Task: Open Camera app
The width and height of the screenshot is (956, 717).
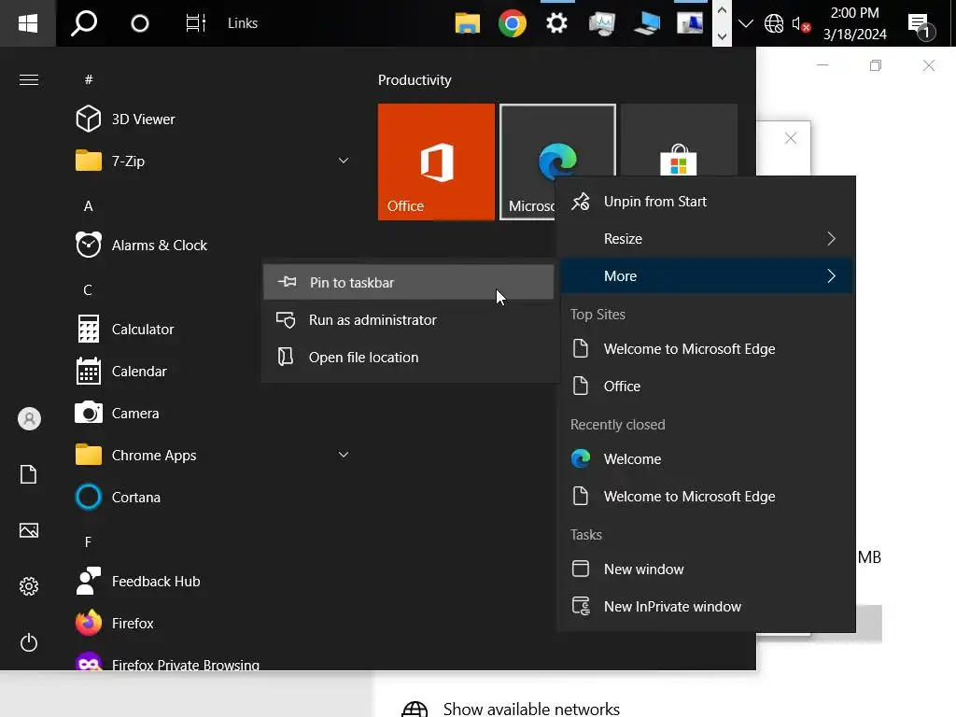Action: [x=214, y=414]
